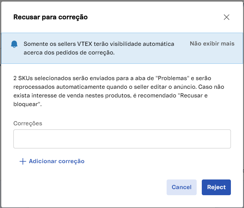Click the "Recusar para correção" dialog title
244x208 pixels.
(51, 17)
